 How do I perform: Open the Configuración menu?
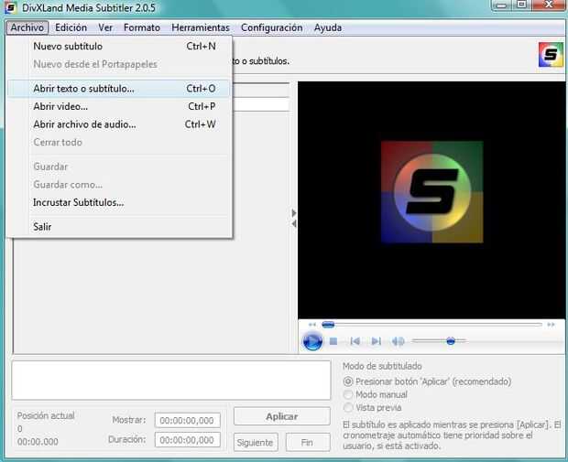pyautogui.click(x=272, y=27)
